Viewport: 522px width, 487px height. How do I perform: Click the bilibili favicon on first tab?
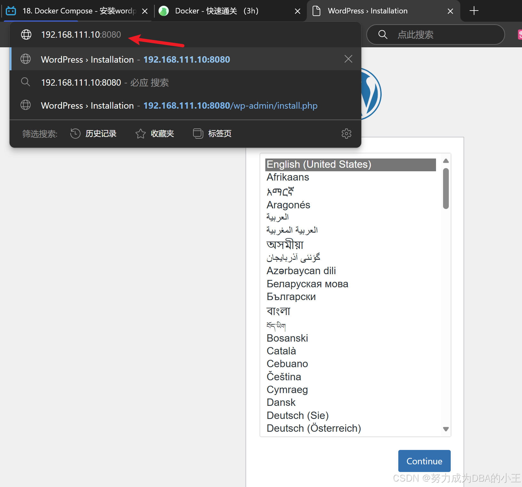pos(11,11)
